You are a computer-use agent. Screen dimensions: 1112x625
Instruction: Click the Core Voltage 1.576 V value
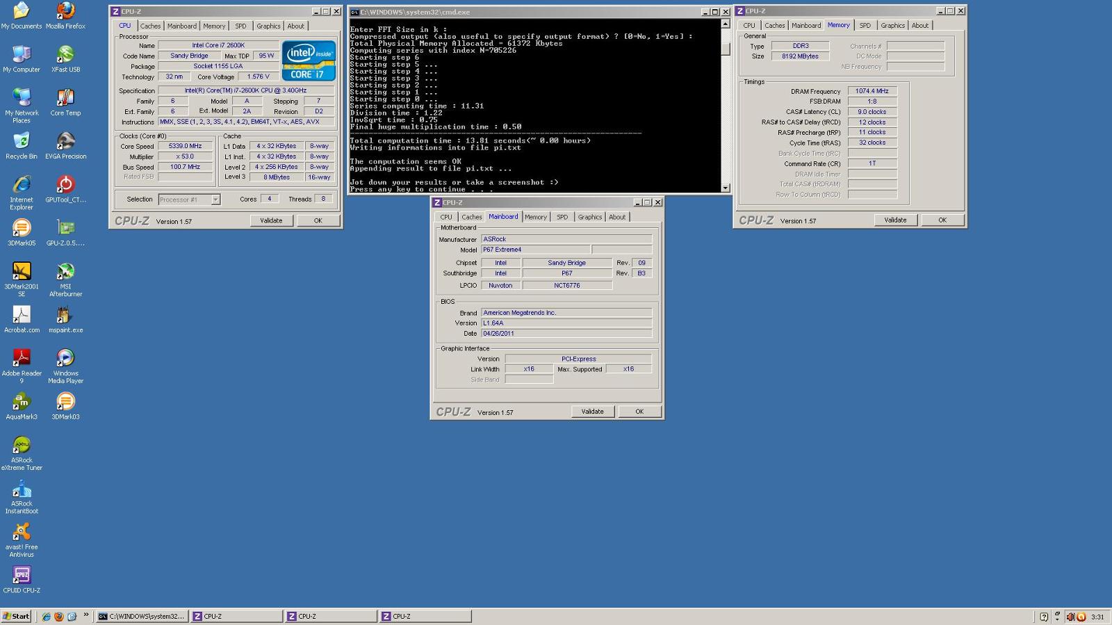pos(259,77)
